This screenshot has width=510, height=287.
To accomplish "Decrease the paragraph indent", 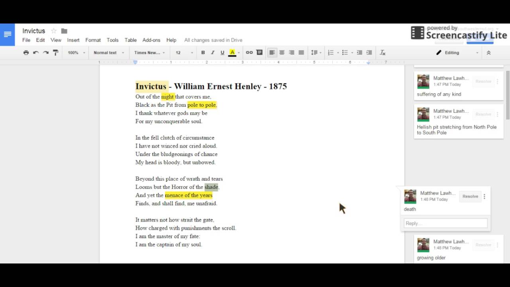I will coord(359,53).
